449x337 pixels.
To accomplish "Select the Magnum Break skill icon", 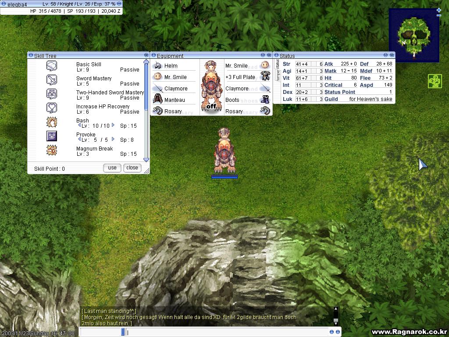I will [52, 150].
